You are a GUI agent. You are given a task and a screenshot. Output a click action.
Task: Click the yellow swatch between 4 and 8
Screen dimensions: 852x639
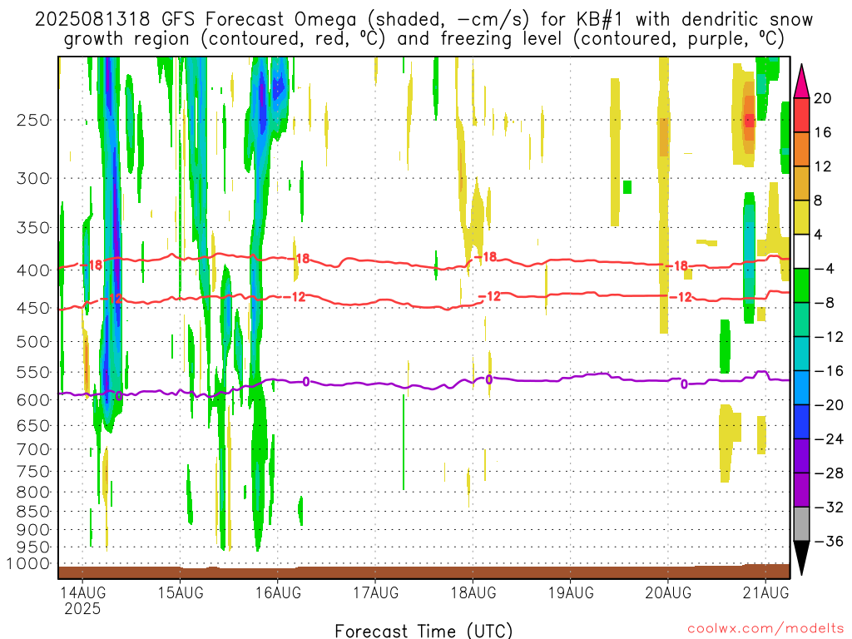(x=801, y=217)
